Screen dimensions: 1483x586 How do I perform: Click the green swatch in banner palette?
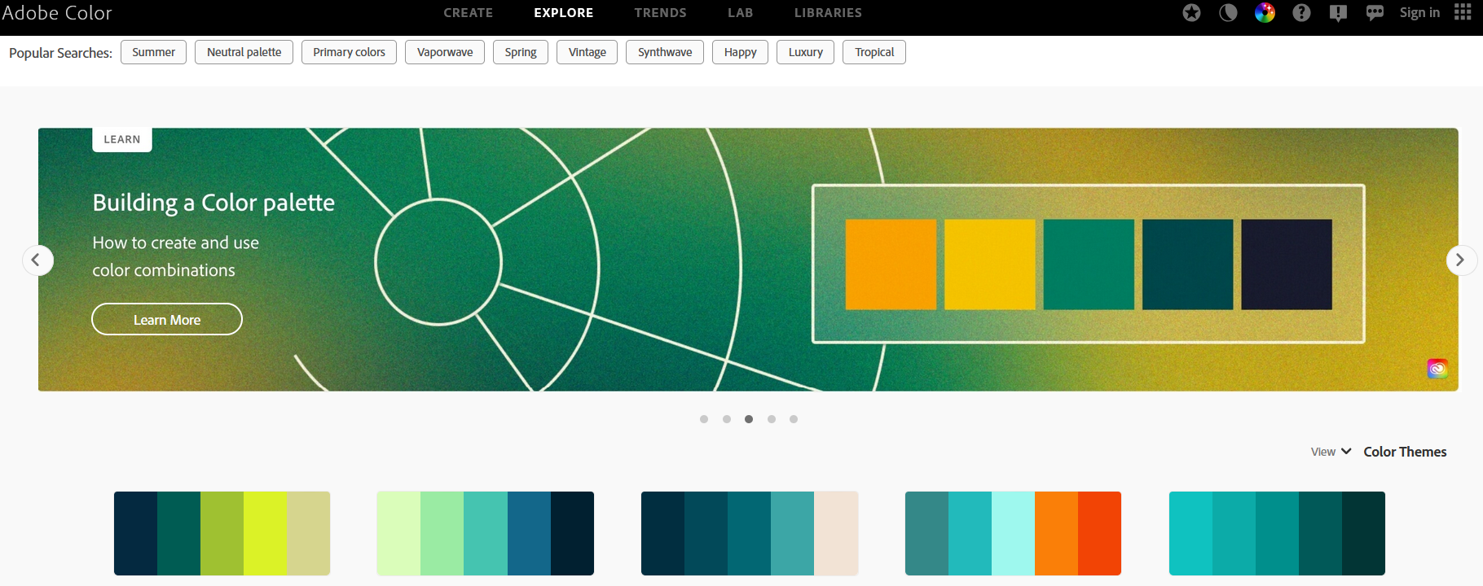point(1089,265)
